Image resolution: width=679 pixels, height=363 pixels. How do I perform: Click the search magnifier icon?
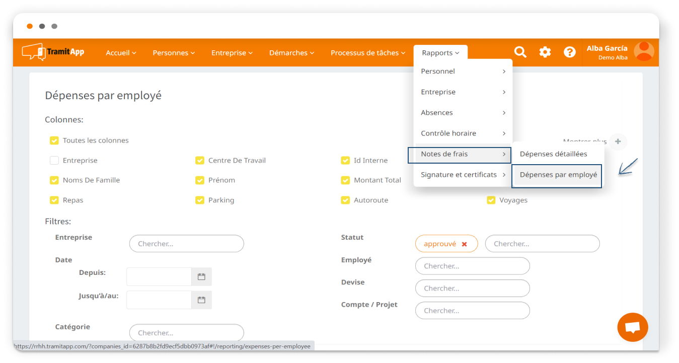click(x=520, y=52)
